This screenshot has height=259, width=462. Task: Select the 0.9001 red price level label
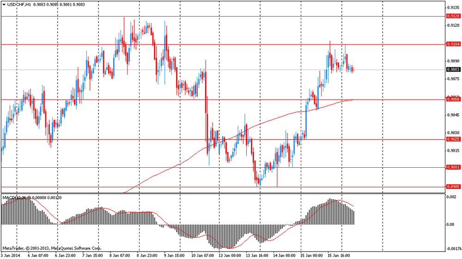pyautogui.click(x=453, y=167)
